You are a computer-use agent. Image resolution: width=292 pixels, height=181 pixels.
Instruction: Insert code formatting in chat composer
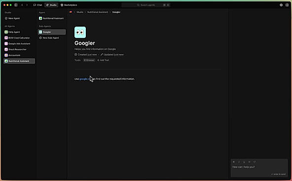point(255,162)
